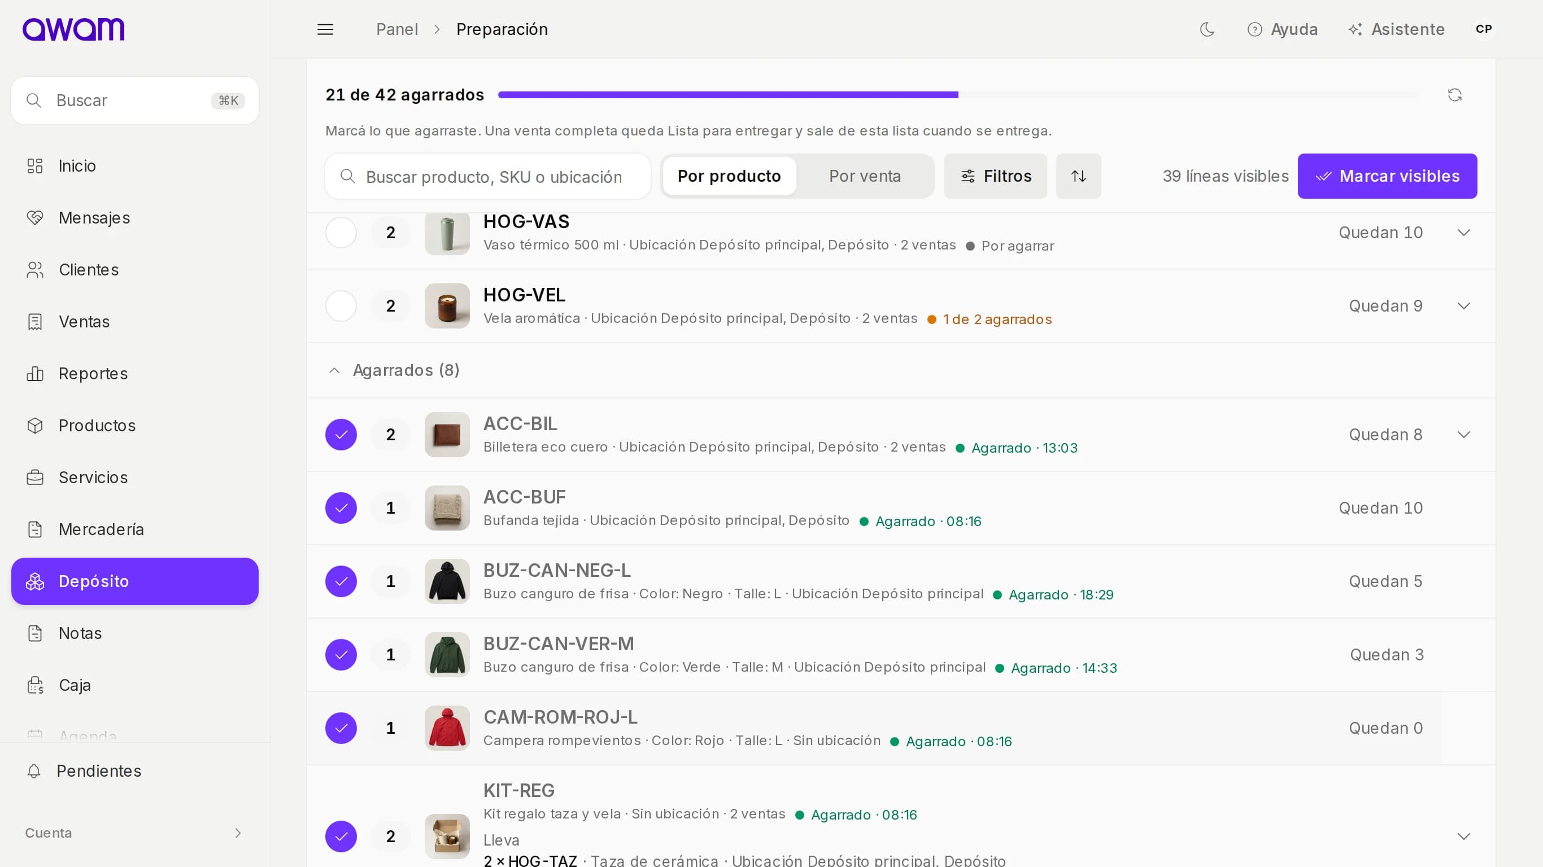Open Inicio in the sidebar
This screenshot has height=867, width=1543.
(135, 166)
